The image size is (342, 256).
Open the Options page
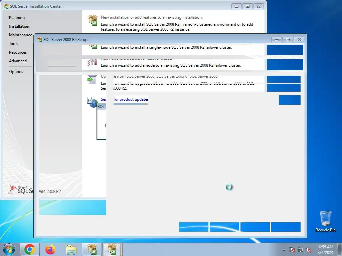point(16,72)
